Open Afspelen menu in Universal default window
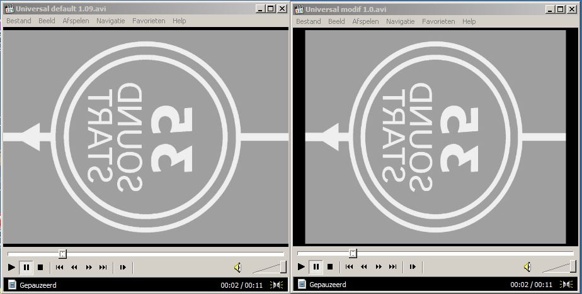Viewport: 582px width, 294px height. (x=76, y=21)
